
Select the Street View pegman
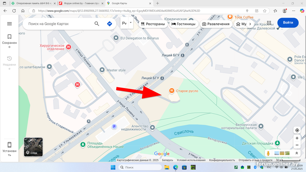[269, 153]
